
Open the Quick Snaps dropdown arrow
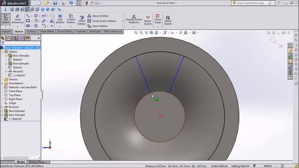[x=158, y=27]
